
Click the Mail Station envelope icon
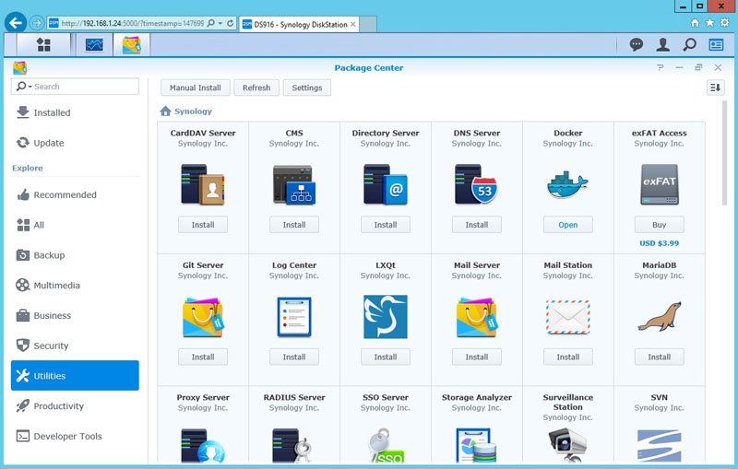pyautogui.click(x=567, y=317)
